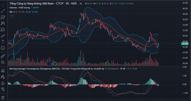
Task: Select the crosshair cursor tool
Action: point(3,5)
